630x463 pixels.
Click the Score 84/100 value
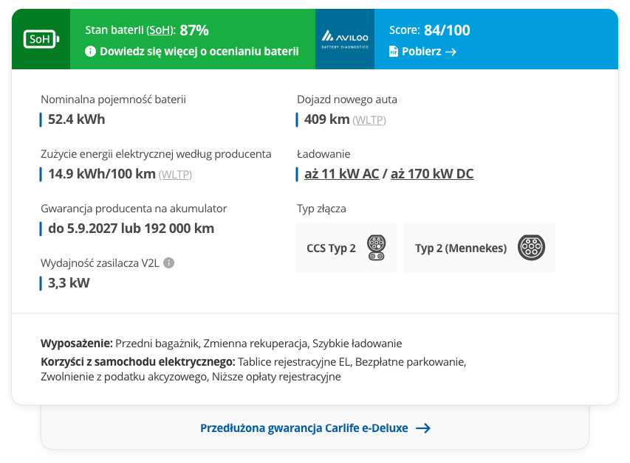[x=447, y=30]
